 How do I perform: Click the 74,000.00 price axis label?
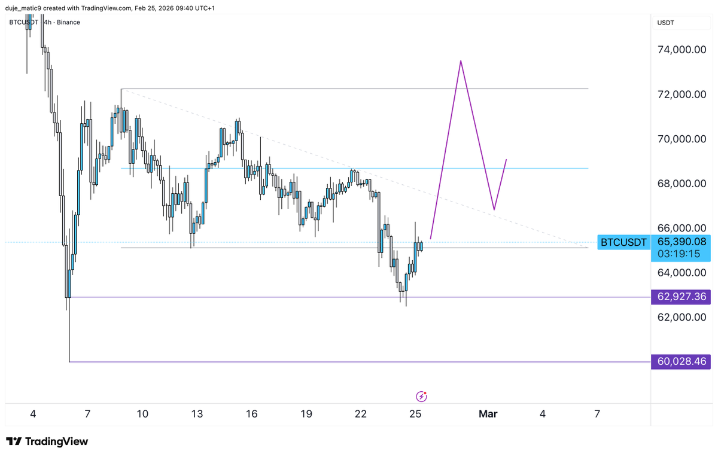[x=682, y=50]
